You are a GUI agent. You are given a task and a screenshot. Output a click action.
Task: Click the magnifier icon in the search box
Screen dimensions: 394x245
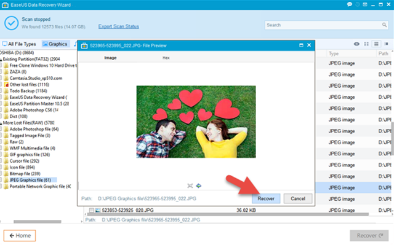coord(384,25)
